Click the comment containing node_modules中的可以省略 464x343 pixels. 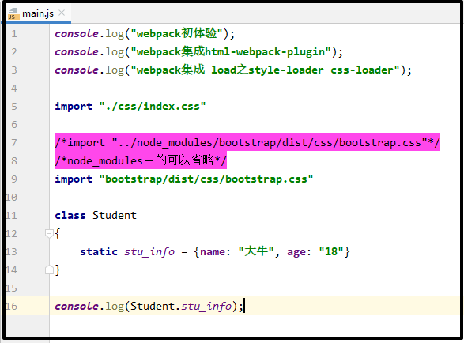pyautogui.click(x=141, y=160)
